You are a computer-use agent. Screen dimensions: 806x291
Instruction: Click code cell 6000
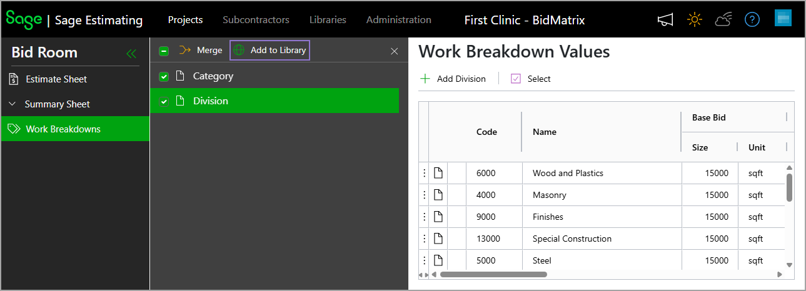click(494, 173)
